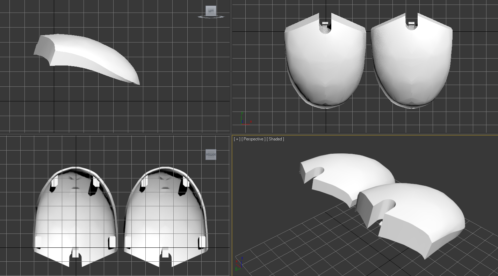Select the right pad in the BOTTOM-view viewport

click(x=166, y=216)
